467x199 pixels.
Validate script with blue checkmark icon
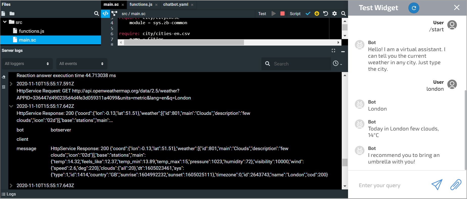pos(308,14)
